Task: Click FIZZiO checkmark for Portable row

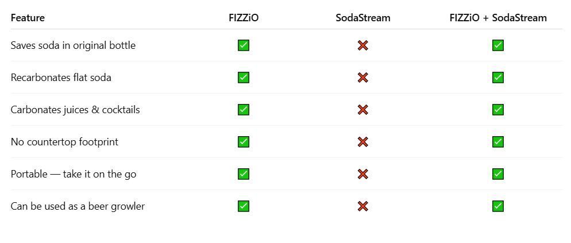Action: [244, 174]
